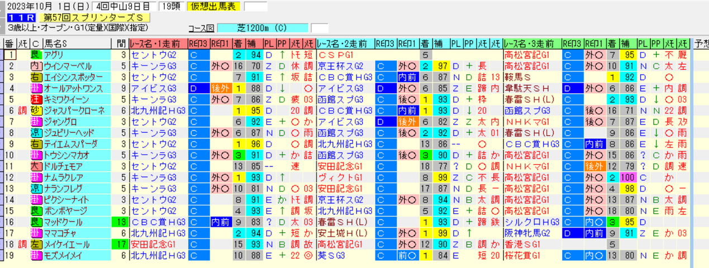Select the レース名・3走前 column header
709x268 pixels.
coord(531,44)
